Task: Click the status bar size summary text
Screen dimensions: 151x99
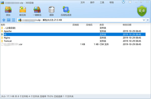Action: (37, 96)
